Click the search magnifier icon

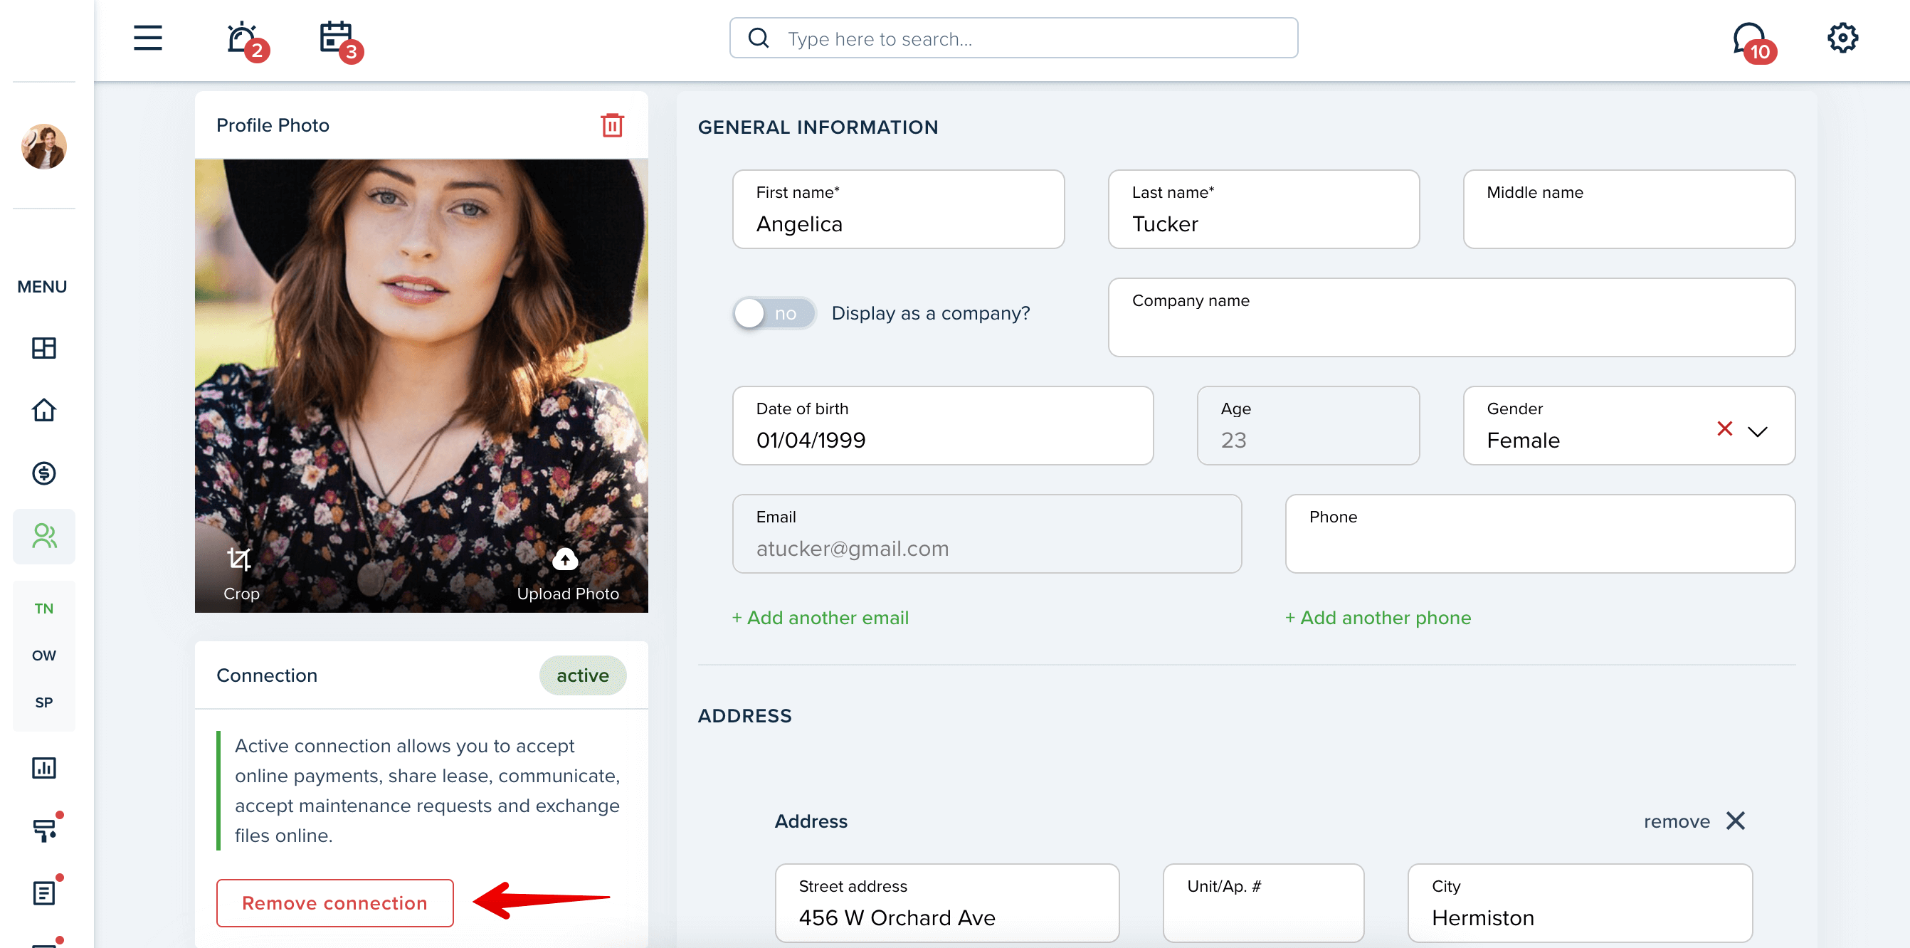point(759,38)
